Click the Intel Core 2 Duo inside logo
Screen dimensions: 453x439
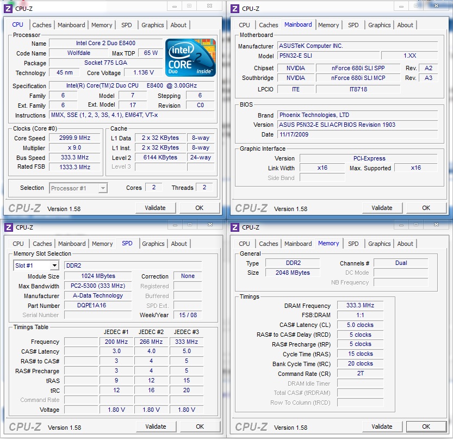click(191, 57)
